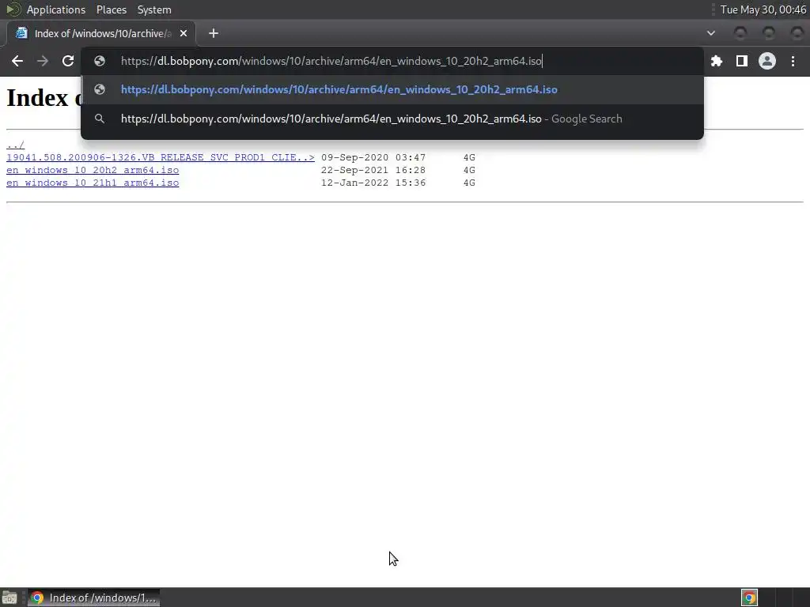The width and height of the screenshot is (810, 607).
Task: Choose the blue URL autocomplete suggestion
Action: click(392, 90)
